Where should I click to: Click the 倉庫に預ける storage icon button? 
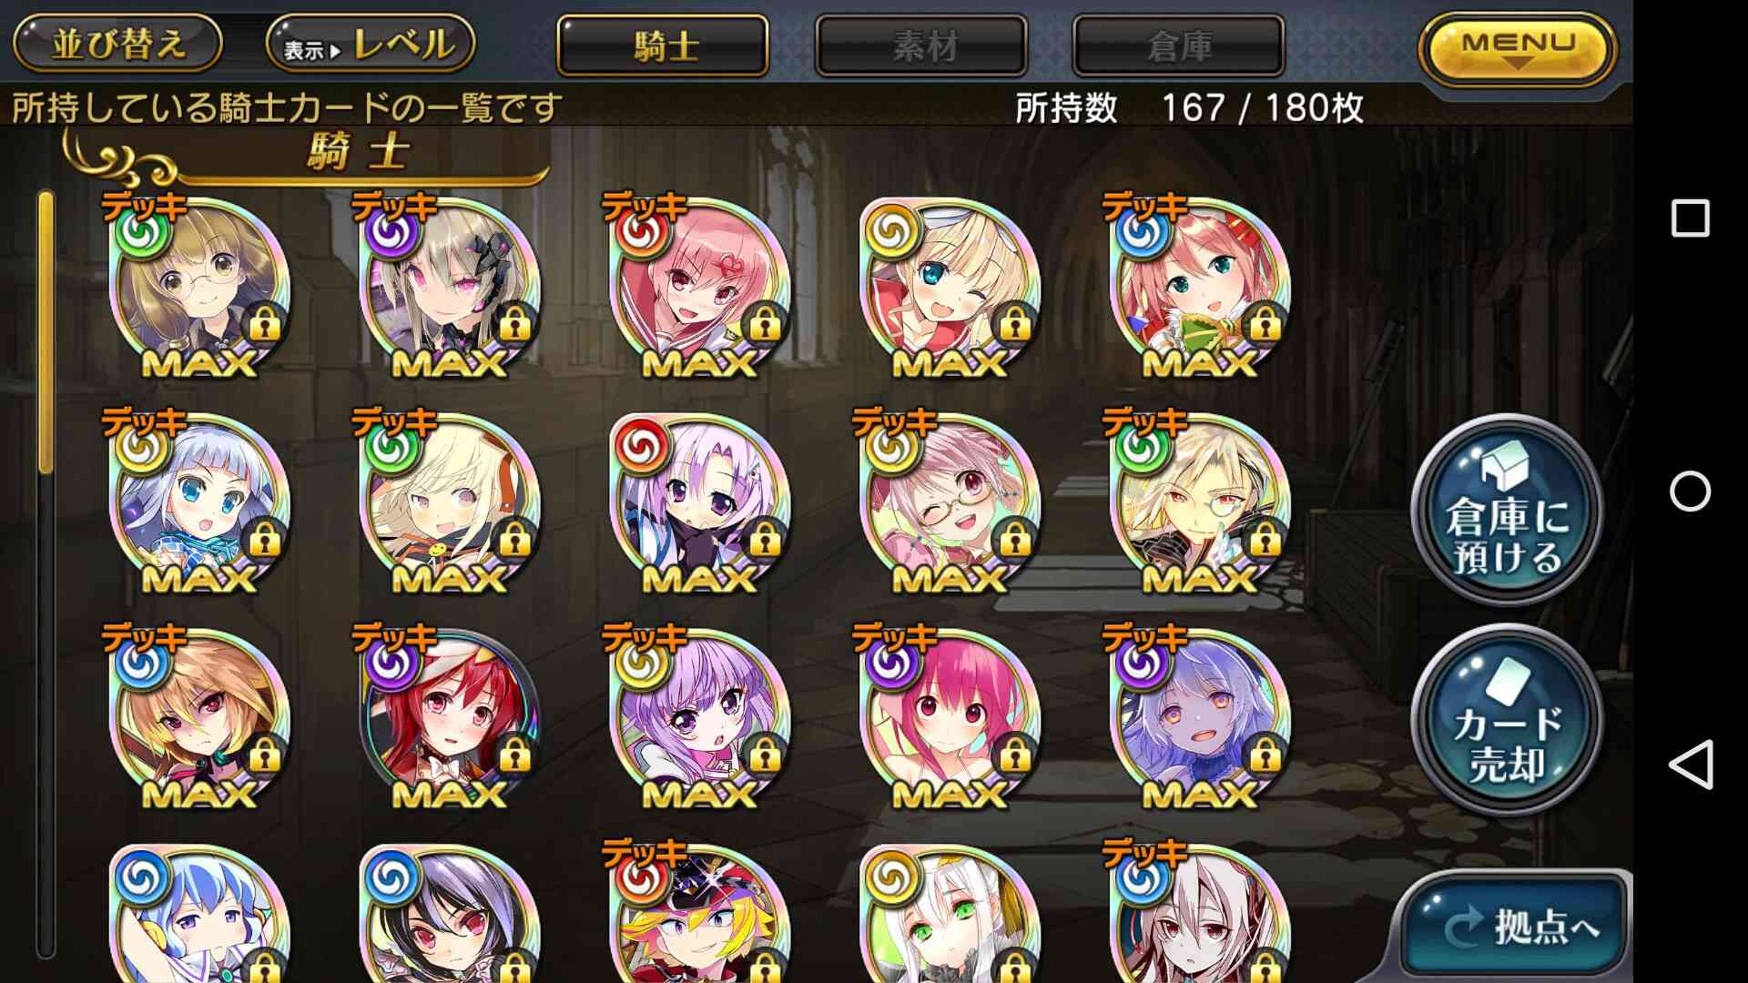pyautogui.click(x=1507, y=512)
